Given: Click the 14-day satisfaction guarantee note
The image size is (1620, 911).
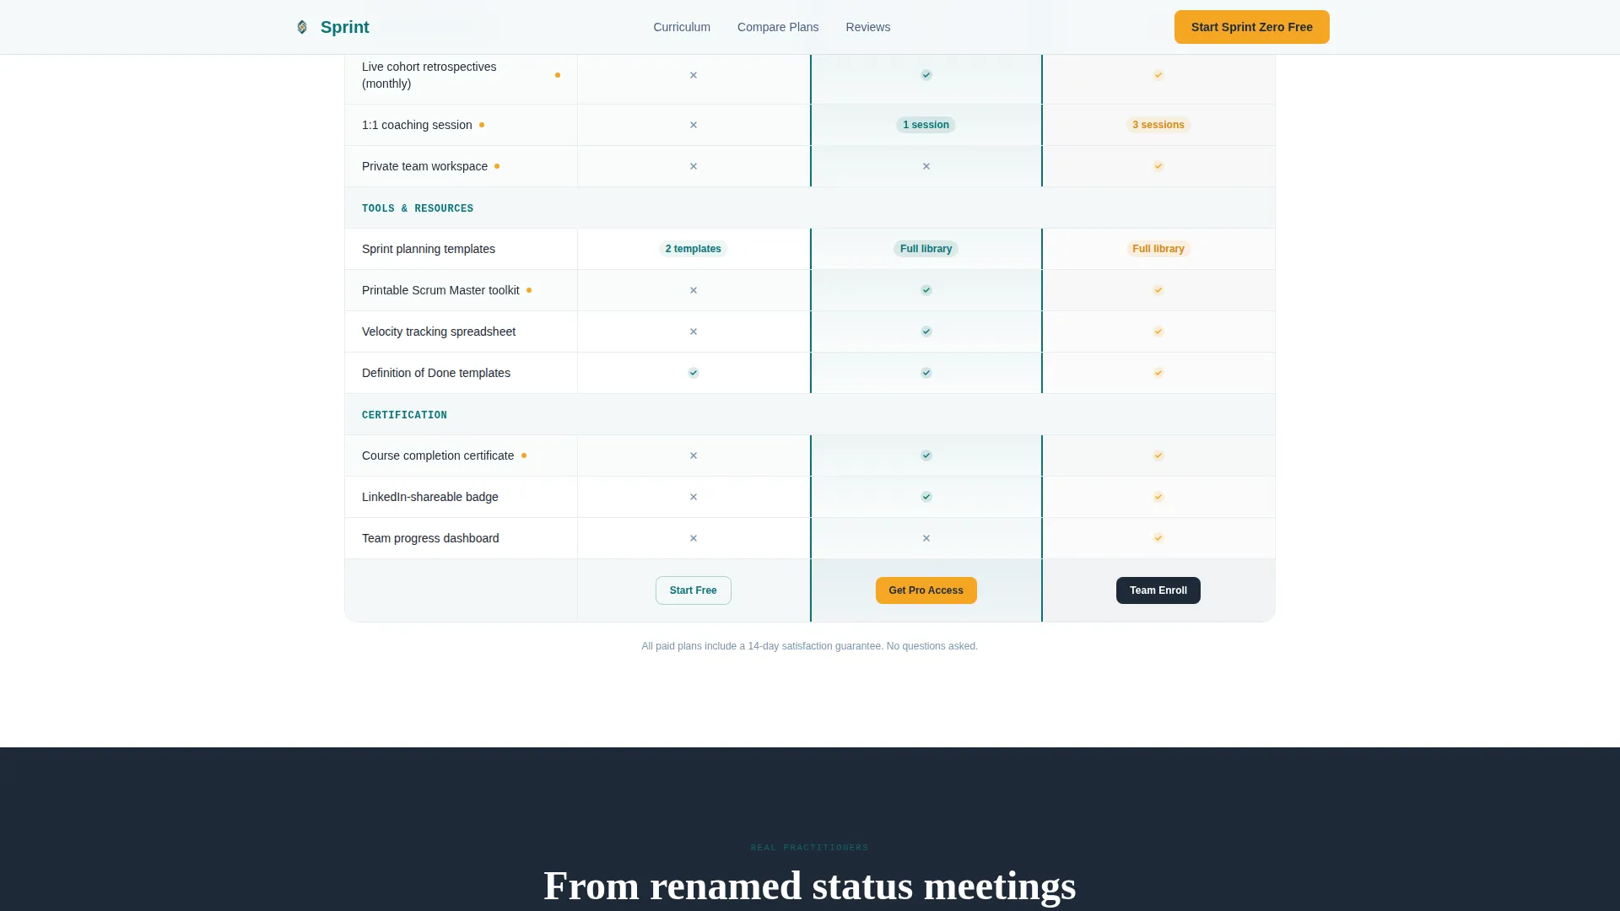Looking at the screenshot, I should (x=810, y=646).
